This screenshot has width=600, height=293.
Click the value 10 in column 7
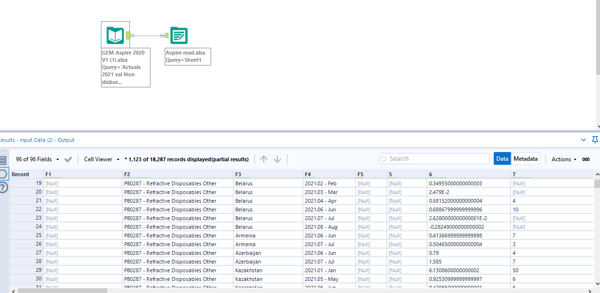[x=552, y=209]
